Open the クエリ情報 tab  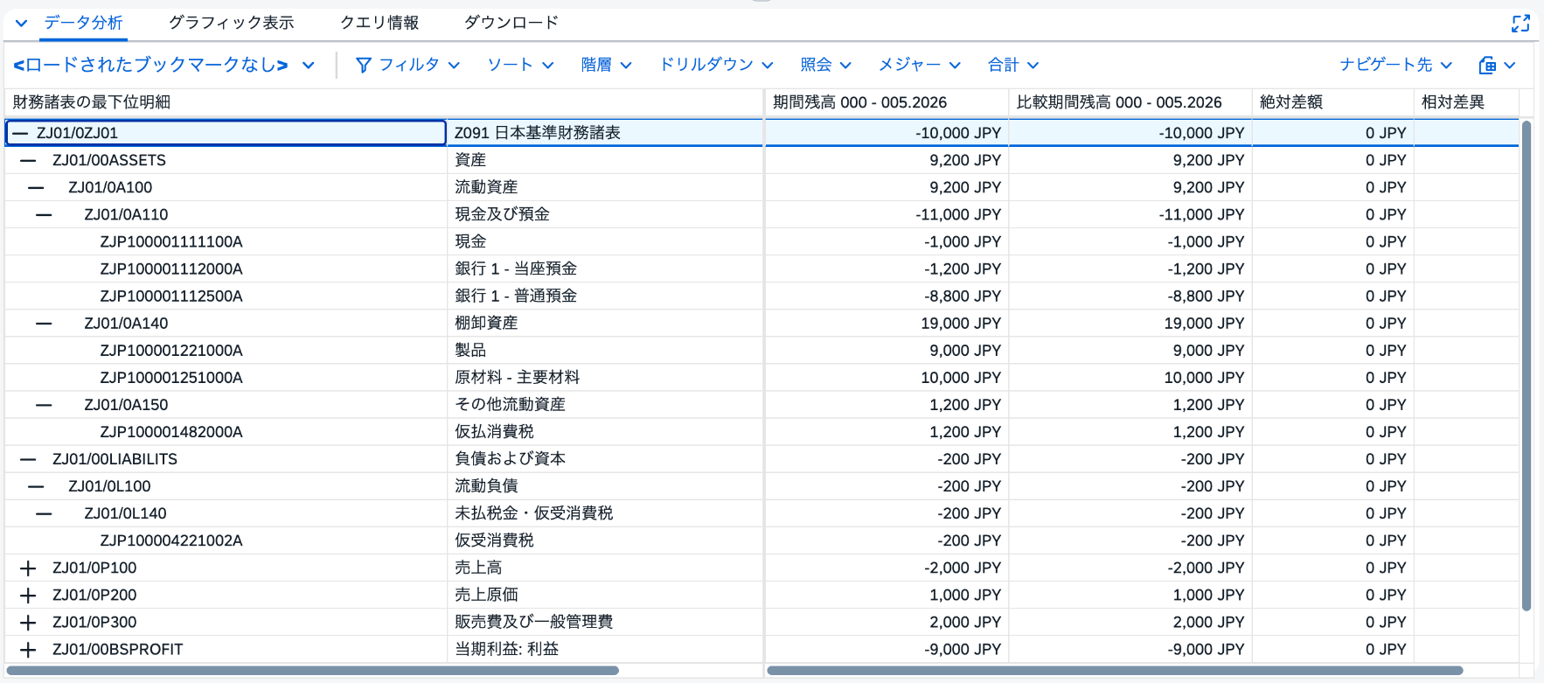click(379, 23)
